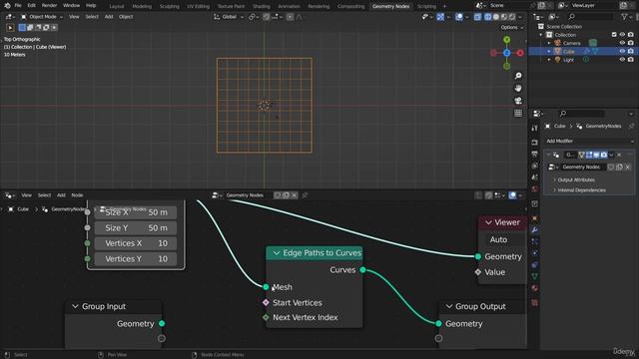Open the Particles properties tab icon
The height and width of the screenshot is (359, 639).
(534, 241)
